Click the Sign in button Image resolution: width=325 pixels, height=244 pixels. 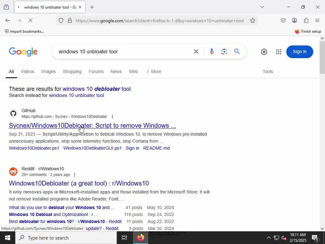300,52
